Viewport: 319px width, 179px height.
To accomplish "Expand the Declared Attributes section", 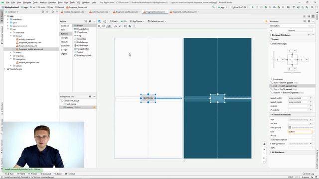I will pos(271,35).
